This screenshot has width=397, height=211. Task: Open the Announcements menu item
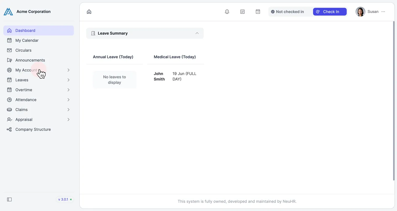point(39,60)
